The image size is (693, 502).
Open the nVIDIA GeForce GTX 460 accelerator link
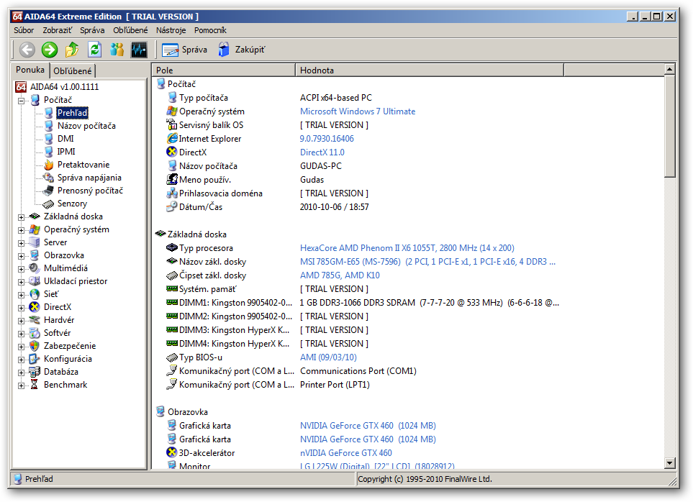(x=346, y=453)
